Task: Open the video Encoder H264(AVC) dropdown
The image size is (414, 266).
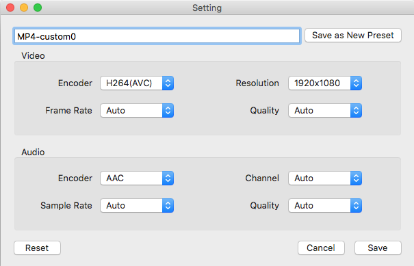Action: coord(137,83)
